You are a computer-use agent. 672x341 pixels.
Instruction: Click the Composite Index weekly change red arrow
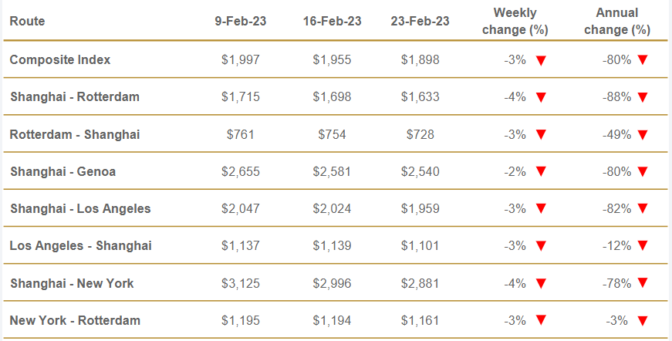click(x=541, y=60)
